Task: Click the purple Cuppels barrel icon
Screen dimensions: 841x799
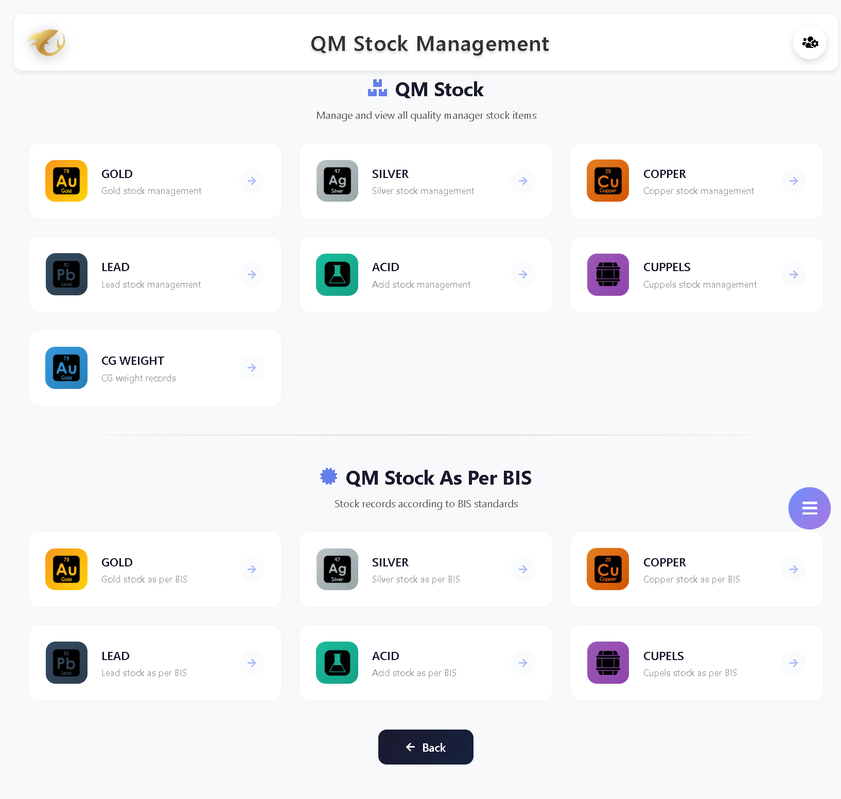Action: pos(608,274)
